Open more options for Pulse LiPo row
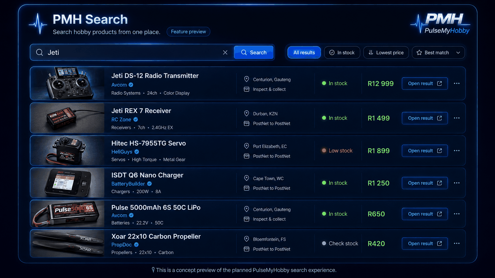Viewport: 495px width, 278px height. pos(457,214)
